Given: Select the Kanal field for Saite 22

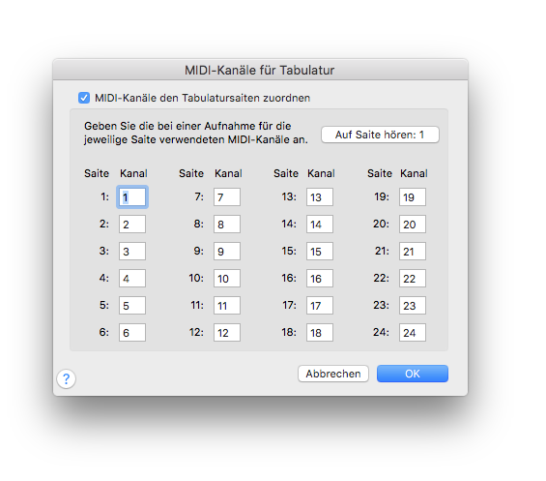Looking at the screenshot, I should click(413, 279).
